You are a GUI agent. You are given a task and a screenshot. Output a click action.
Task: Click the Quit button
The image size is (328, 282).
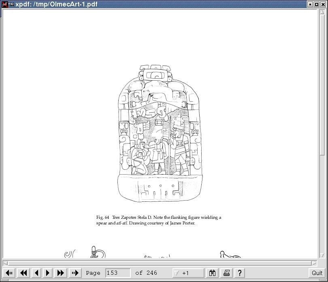pyautogui.click(x=317, y=273)
